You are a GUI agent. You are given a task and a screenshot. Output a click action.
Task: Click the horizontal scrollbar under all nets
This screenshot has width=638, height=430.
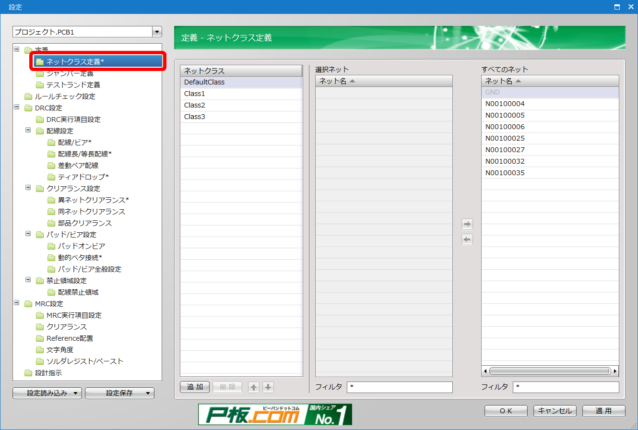[549, 371]
